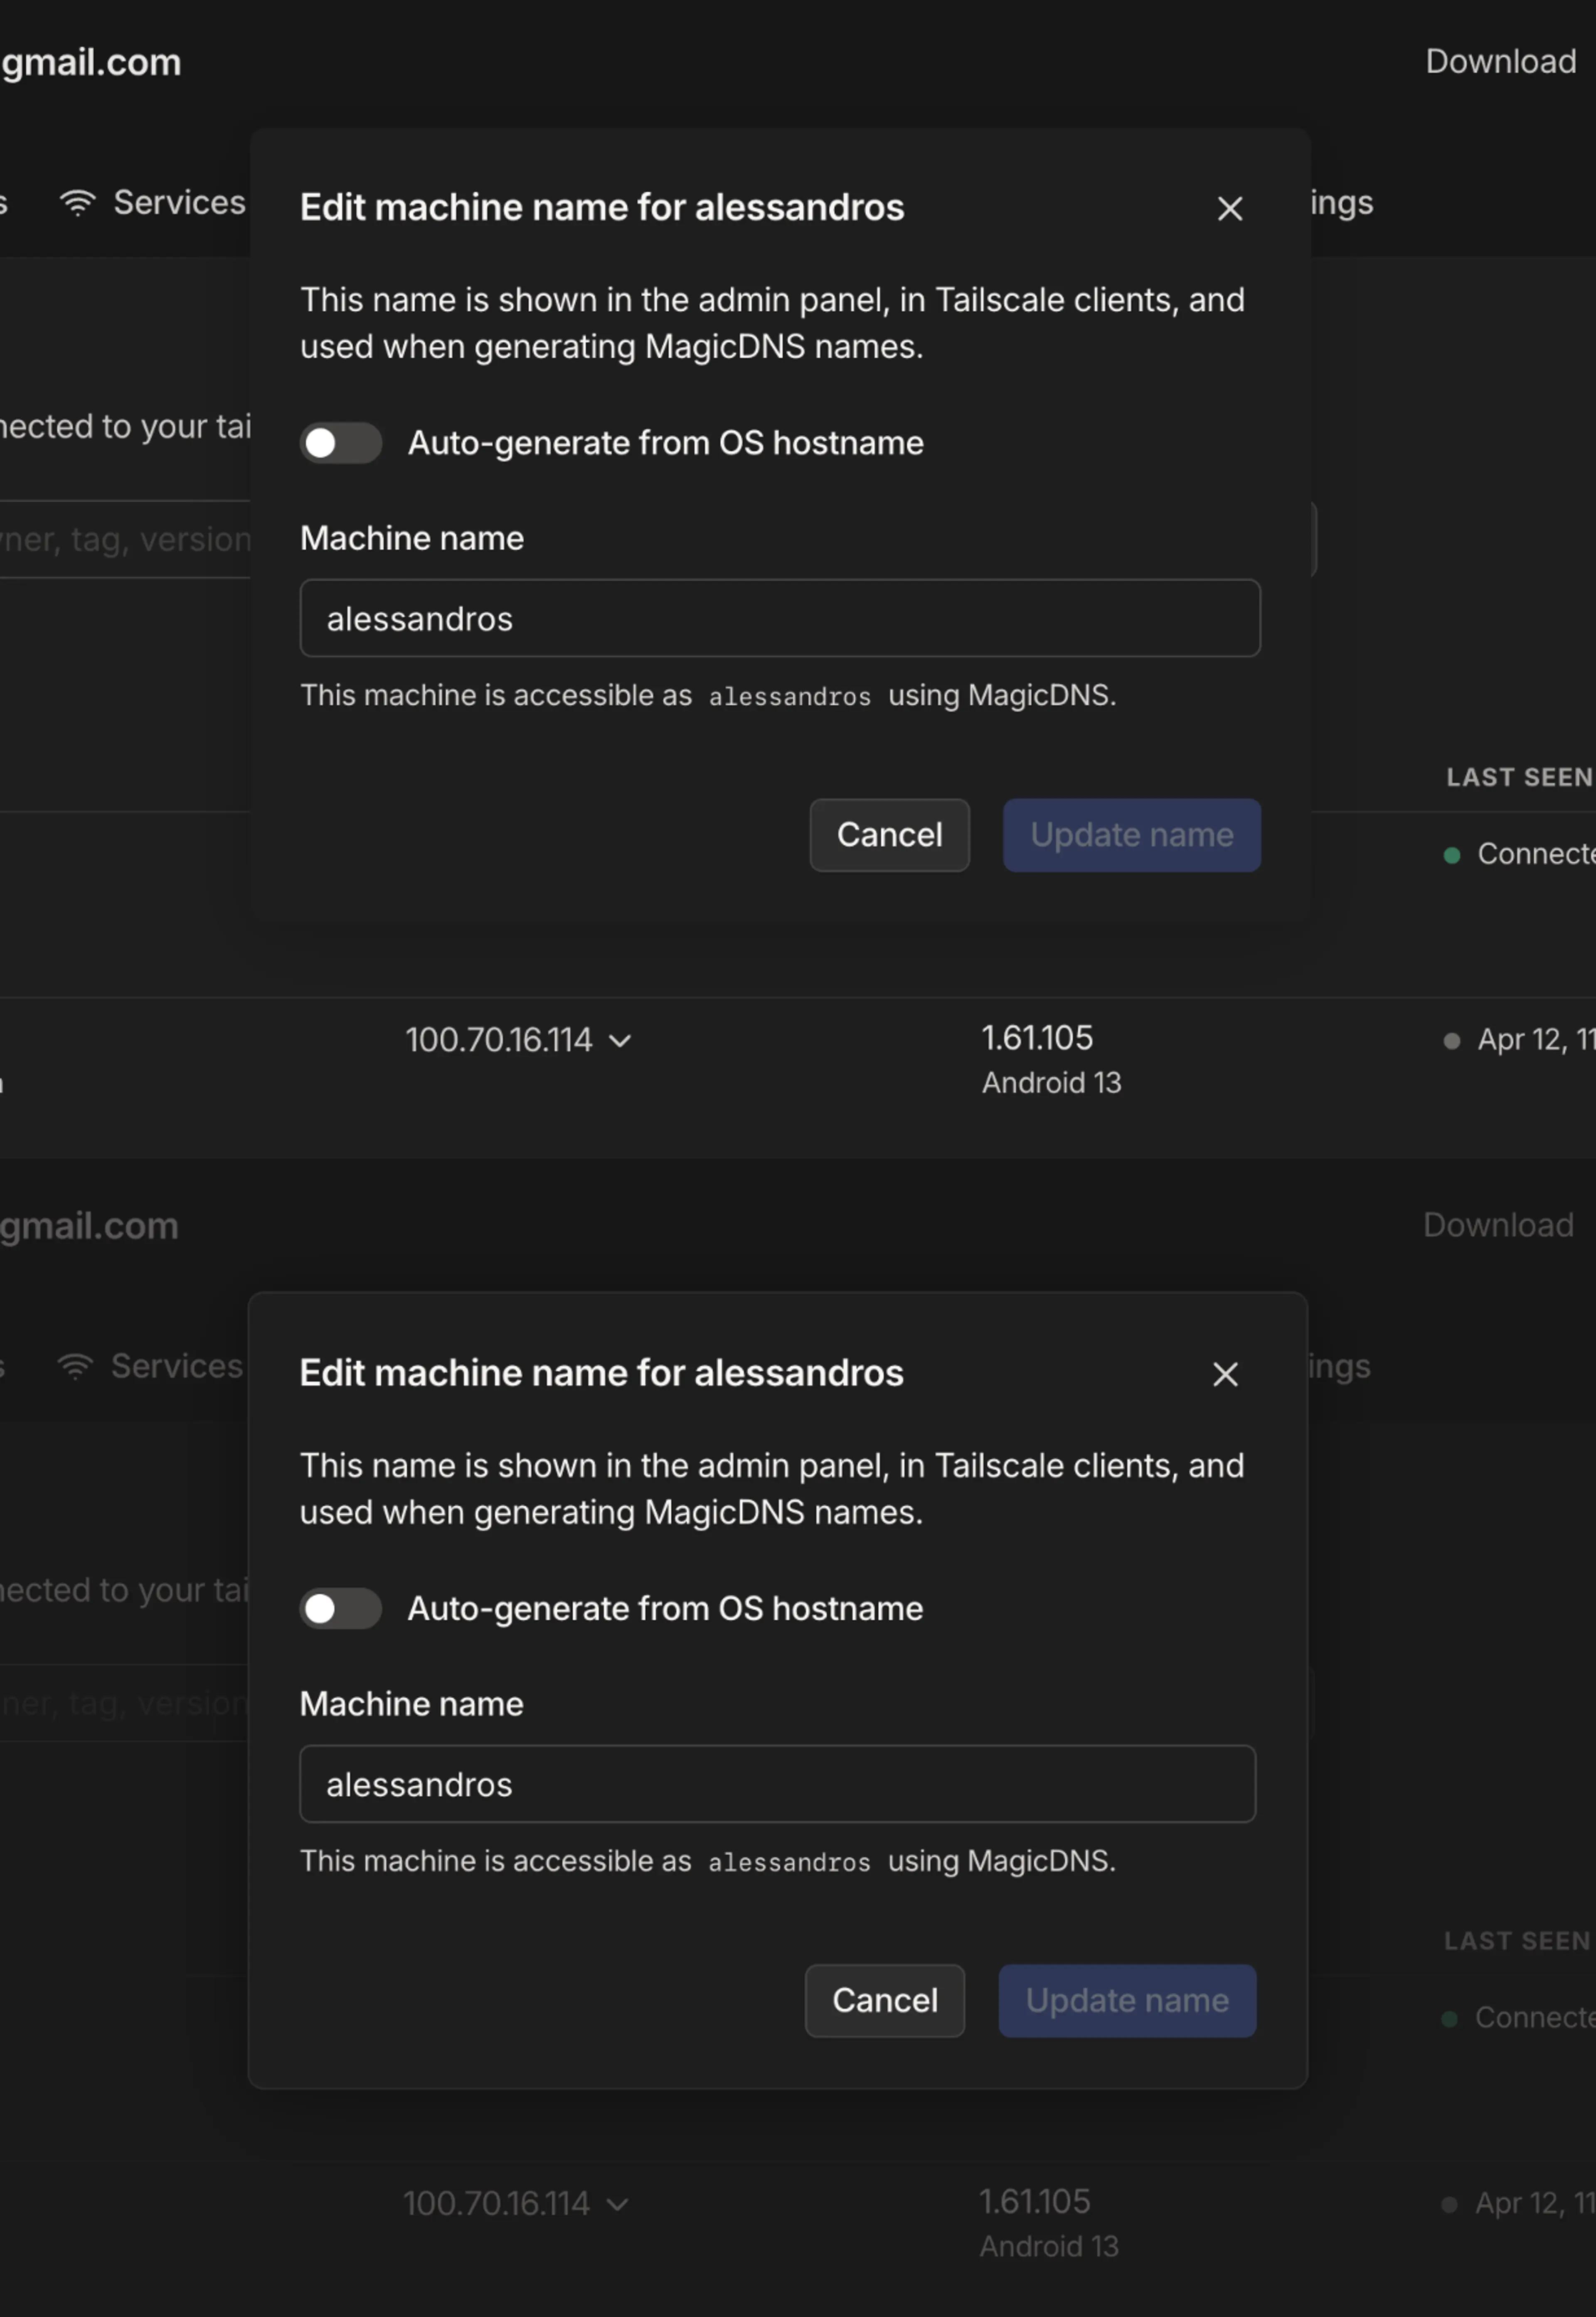Click the dimmed Services wifi icon below
The image size is (1596, 2317).
(75, 1366)
